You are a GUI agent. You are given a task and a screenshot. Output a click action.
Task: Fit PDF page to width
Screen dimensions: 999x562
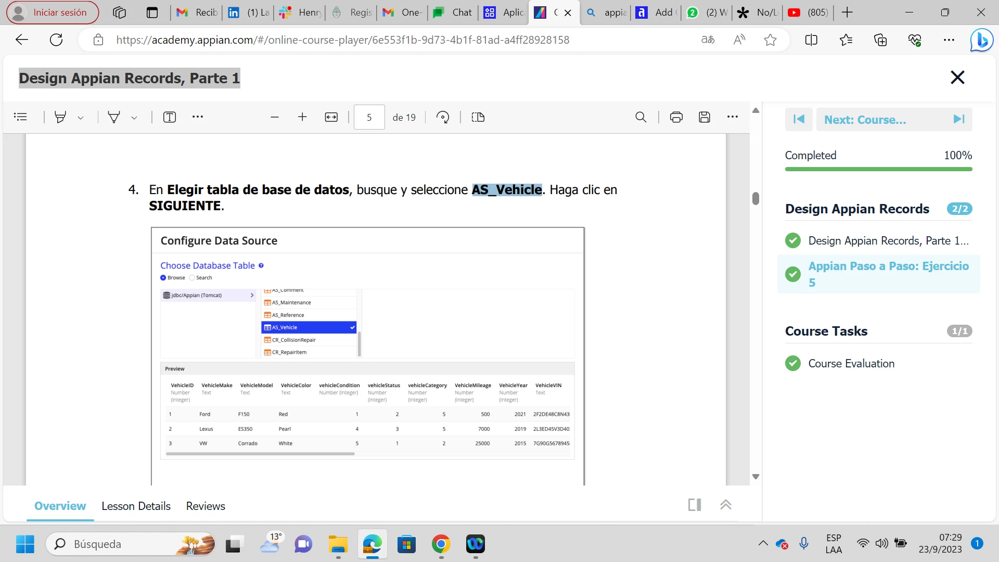point(331,117)
